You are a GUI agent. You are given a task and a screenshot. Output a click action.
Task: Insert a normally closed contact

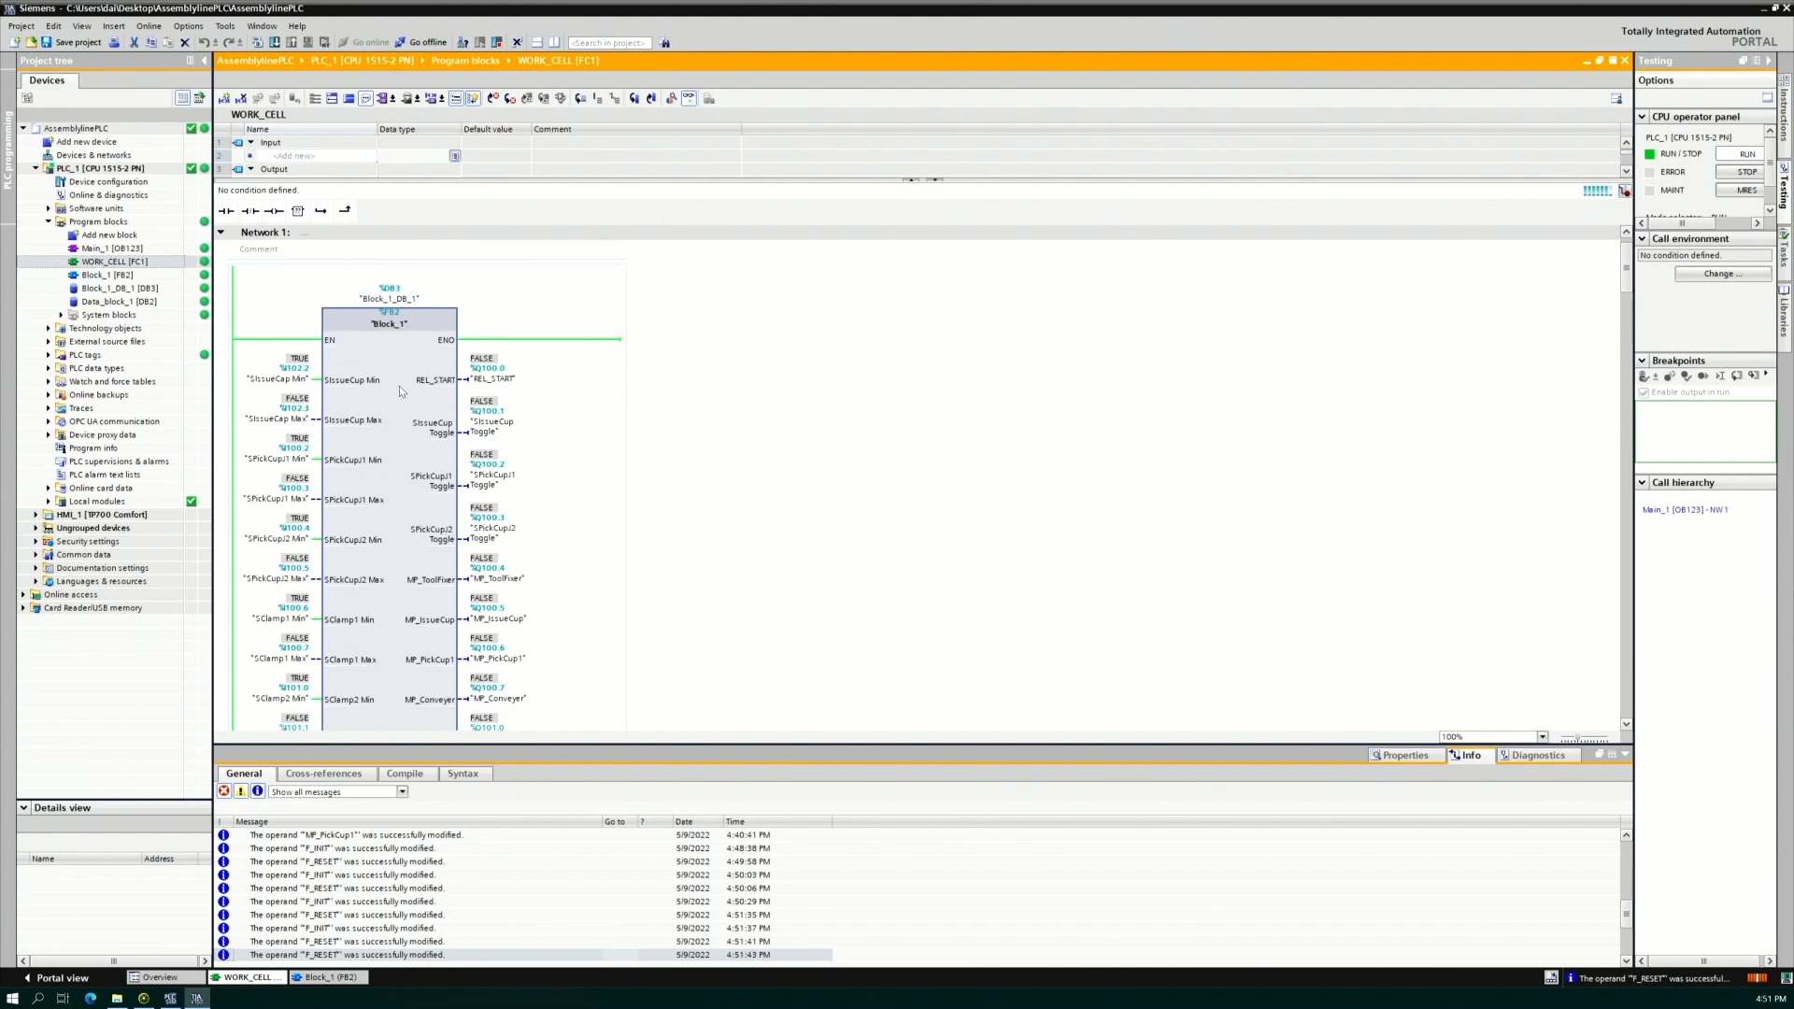250,211
